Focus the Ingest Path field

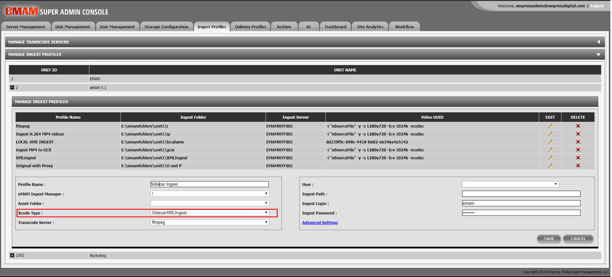click(521, 194)
